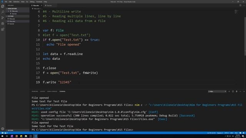The height and width of the screenshot is (138, 246).
Task: Open the Terminal menu
Action: 39,2
